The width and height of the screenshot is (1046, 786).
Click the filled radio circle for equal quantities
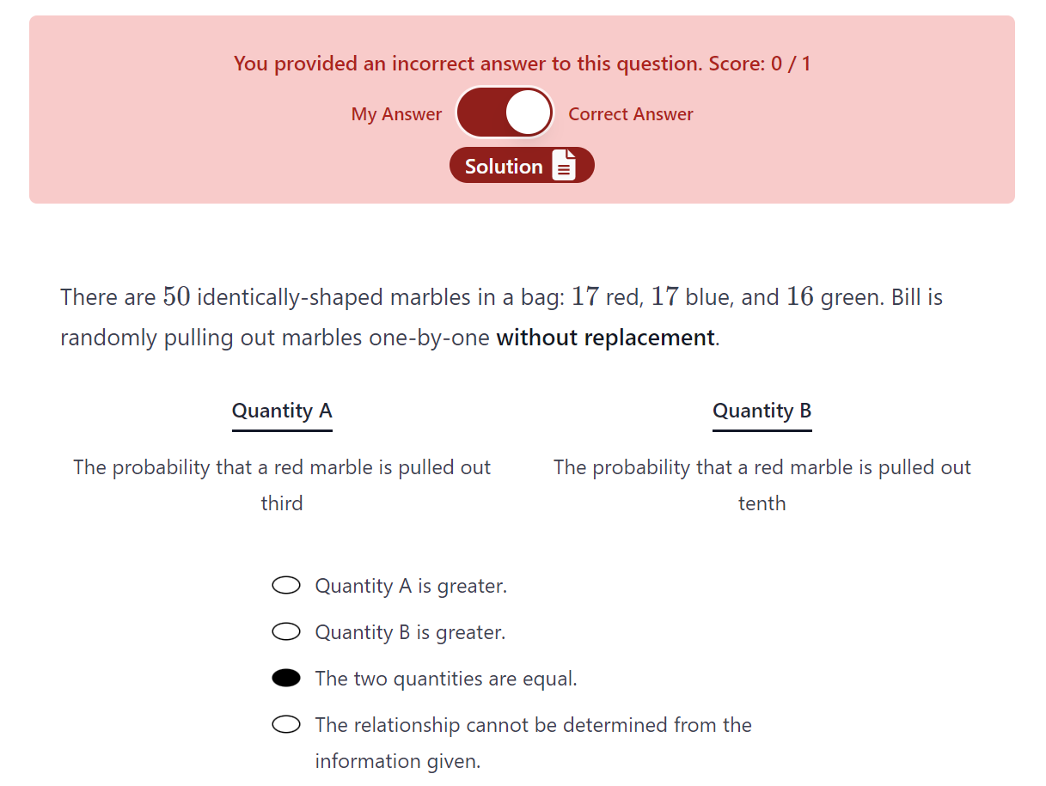pos(286,679)
